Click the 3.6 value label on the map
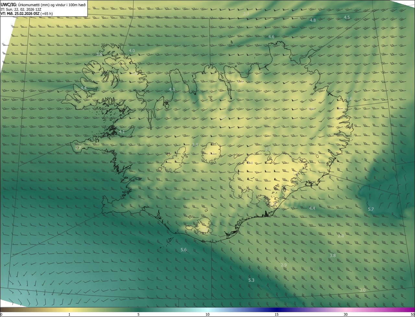The image size is (415, 317). pos(349,99)
